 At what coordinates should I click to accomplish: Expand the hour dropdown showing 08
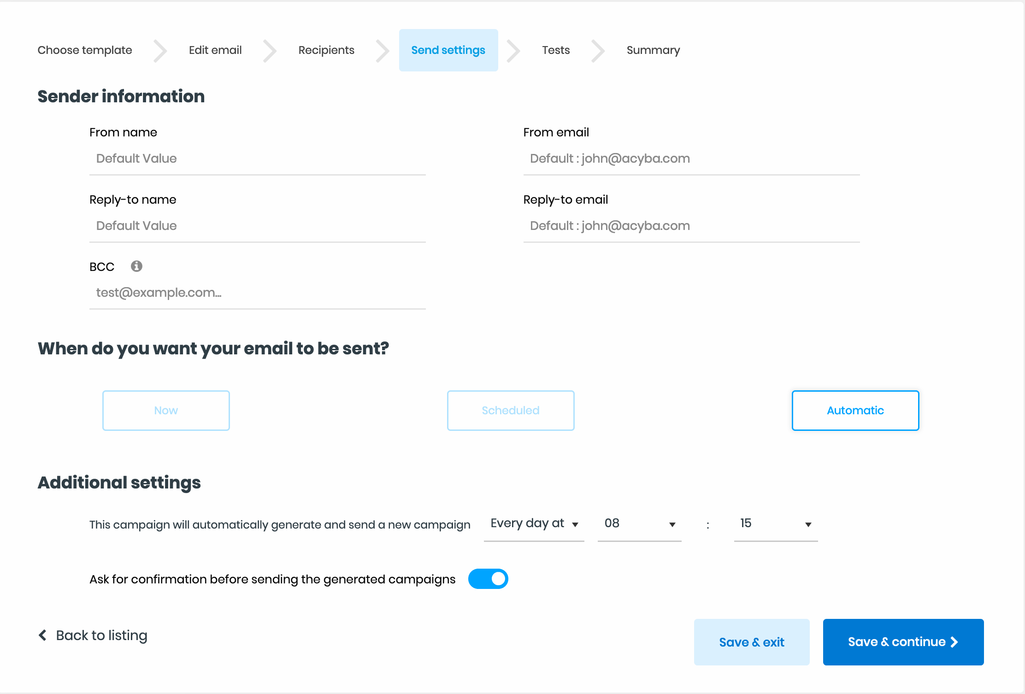[640, 524]
